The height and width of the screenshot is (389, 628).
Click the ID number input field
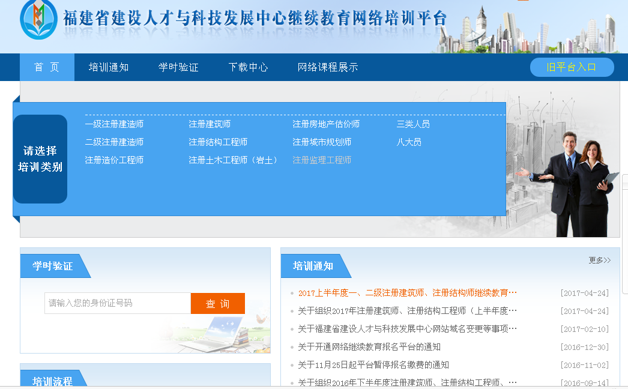[x=118, y=303]
